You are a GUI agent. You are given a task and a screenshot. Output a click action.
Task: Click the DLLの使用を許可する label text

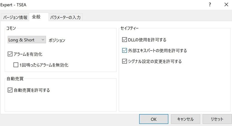pyautogui.click(x=147, y=40)
